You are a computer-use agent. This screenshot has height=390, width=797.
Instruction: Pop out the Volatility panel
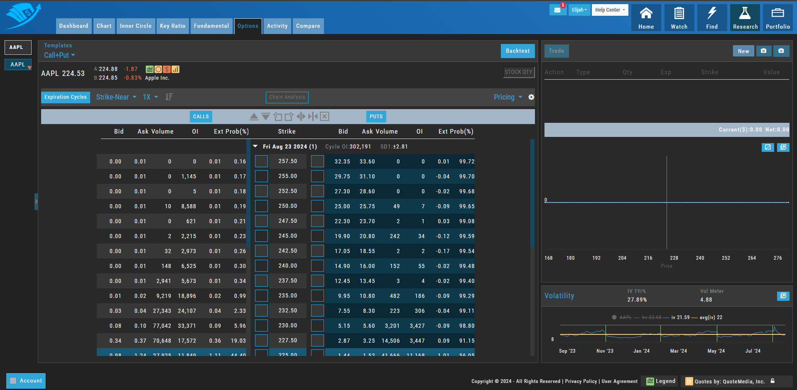(783, 296)
